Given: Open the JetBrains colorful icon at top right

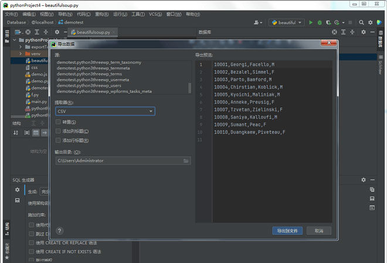Looking at the screenshot, I should click(379, 22).
